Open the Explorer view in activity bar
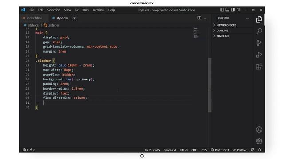The width and height of the screenshot is (284, 159). click(x=259, y=19)
